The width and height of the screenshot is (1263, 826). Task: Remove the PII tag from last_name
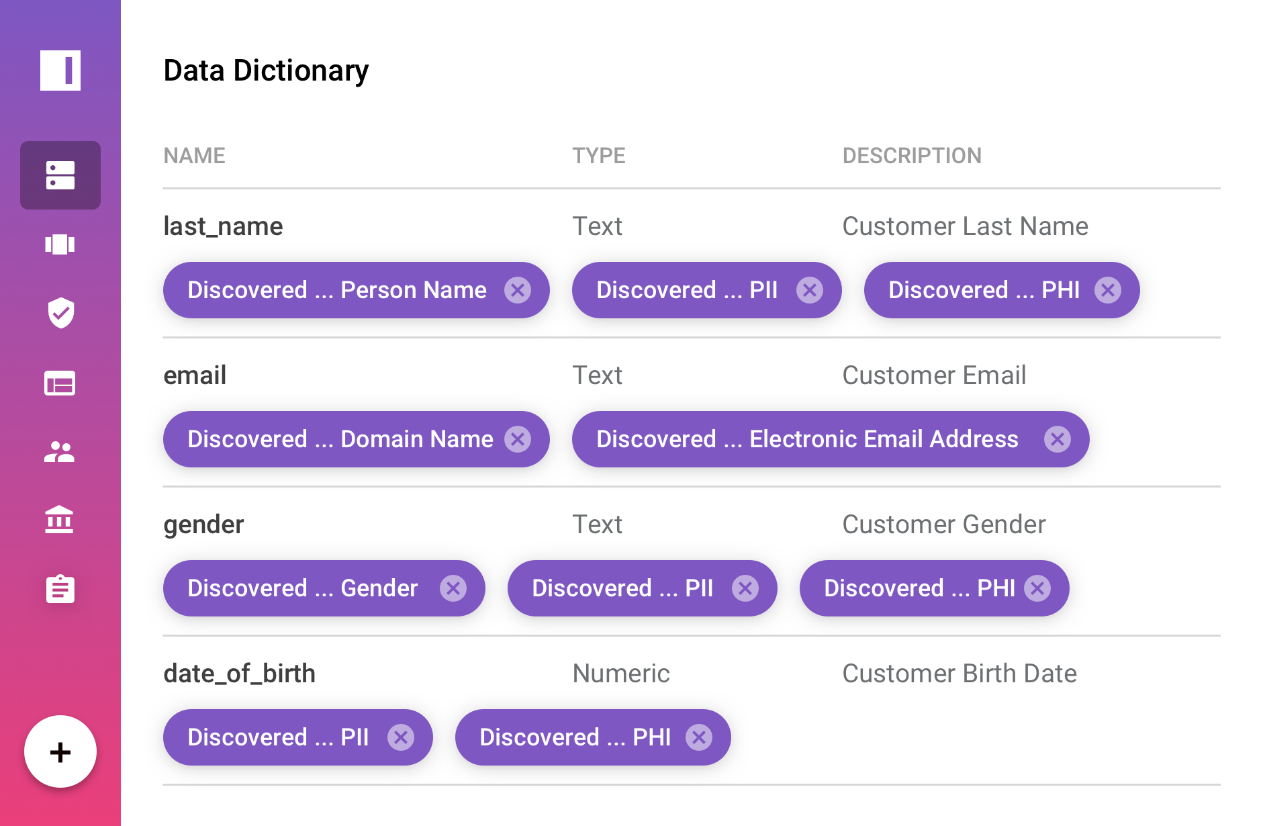pyautogui.click(x=810, y=290)
